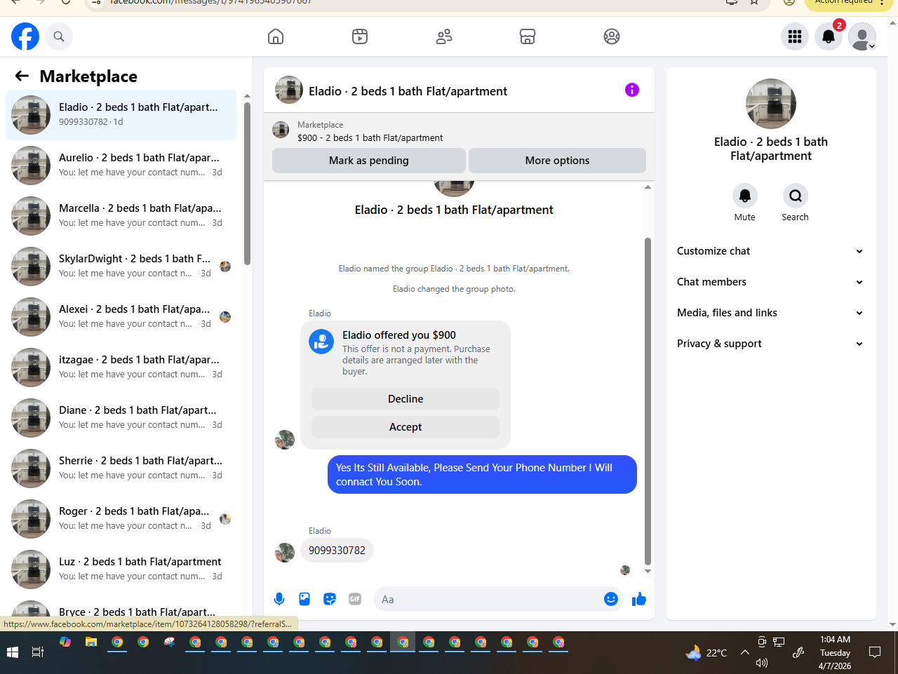Image resolution: width=898 pixels, height=674 pixels.
Task: Open the Aurelio conversation
Action: (x=121, y=166)
